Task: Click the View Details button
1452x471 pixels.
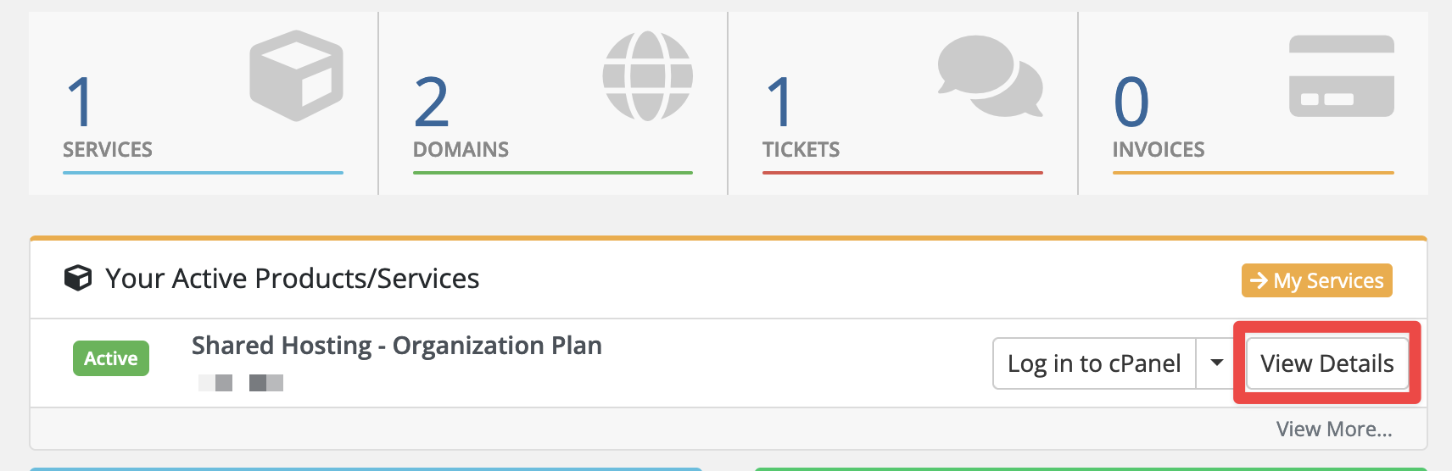Action: point(1327,363)
